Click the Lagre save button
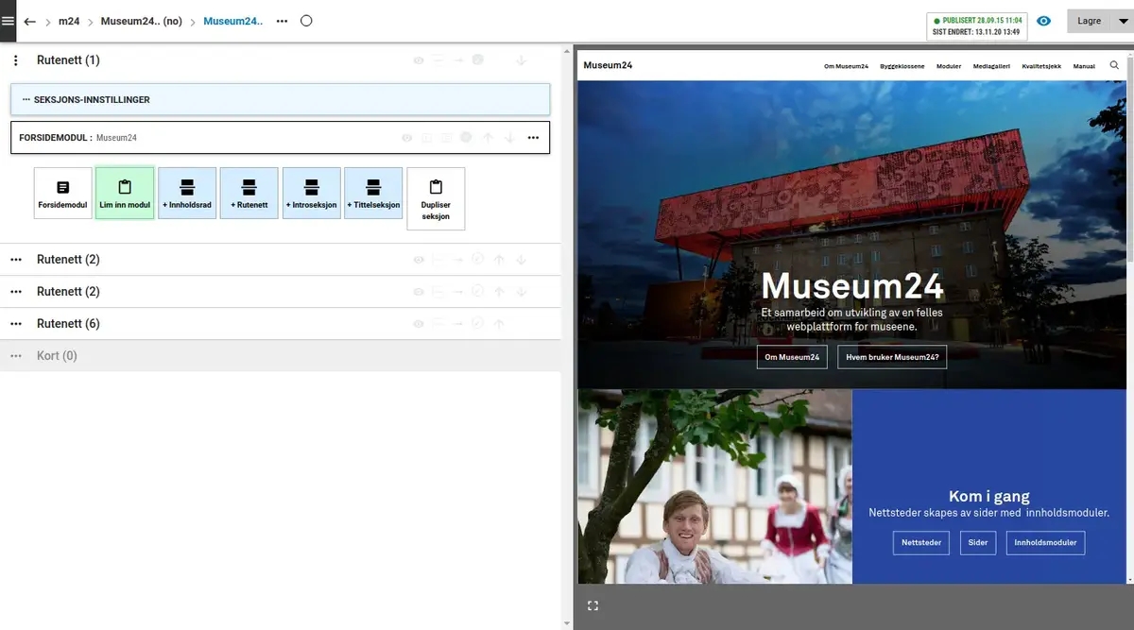This screenshot has height=630, width=1134. (1089, 21)
